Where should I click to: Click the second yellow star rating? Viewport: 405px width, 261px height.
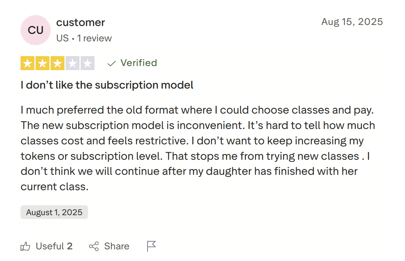click(x=42, y=63)
